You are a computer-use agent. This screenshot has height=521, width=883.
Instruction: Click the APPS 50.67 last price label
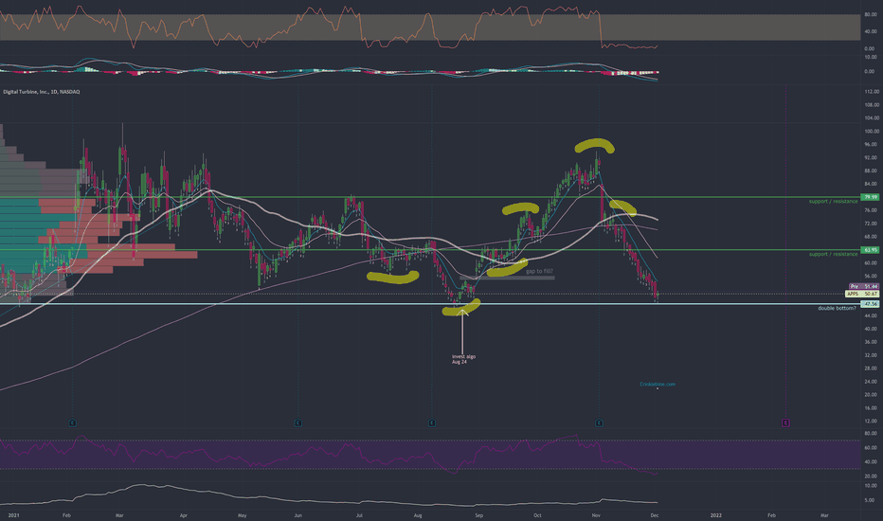pyautogui.click(x=862, y=294)
